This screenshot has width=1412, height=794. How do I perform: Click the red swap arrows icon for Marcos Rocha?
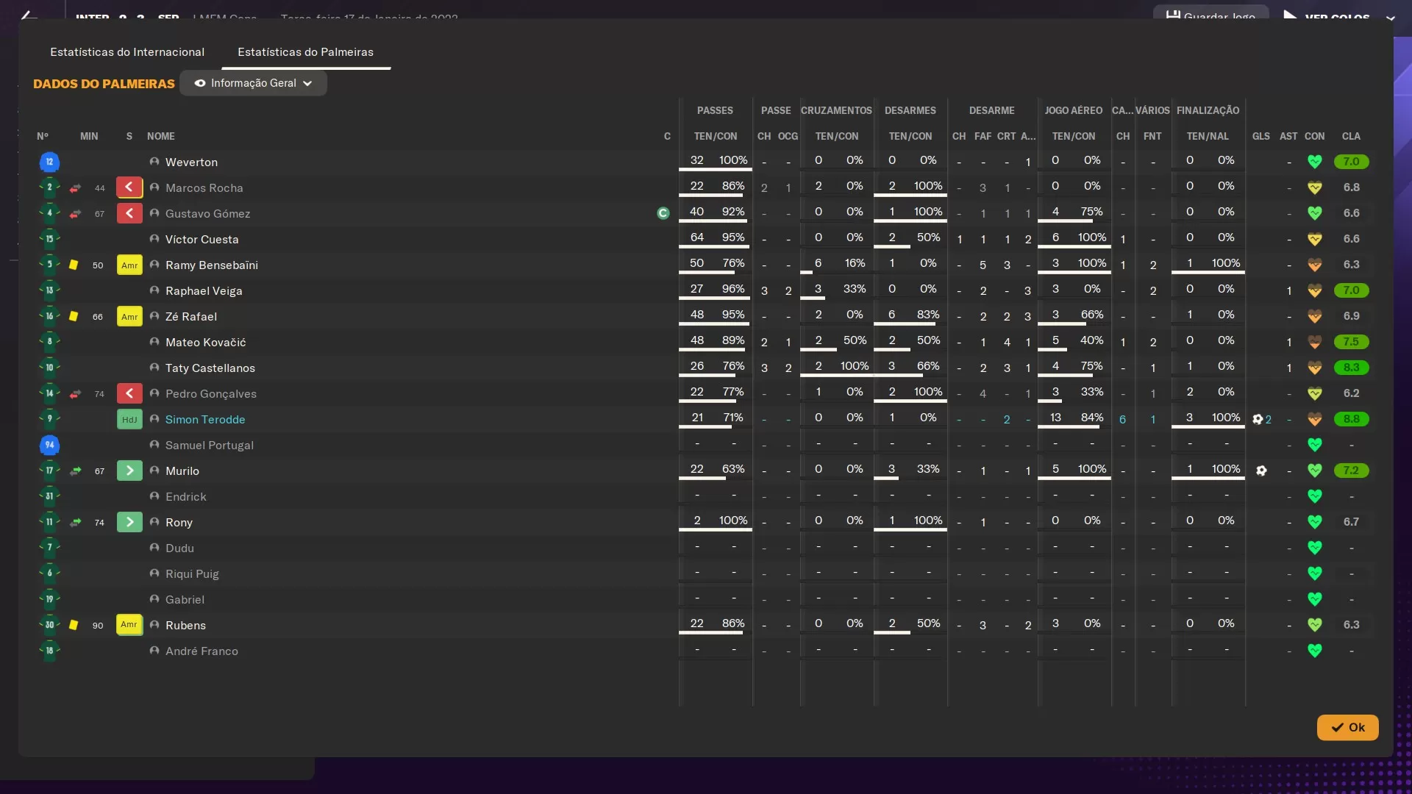pyautogui.click(x=75, y=188)
